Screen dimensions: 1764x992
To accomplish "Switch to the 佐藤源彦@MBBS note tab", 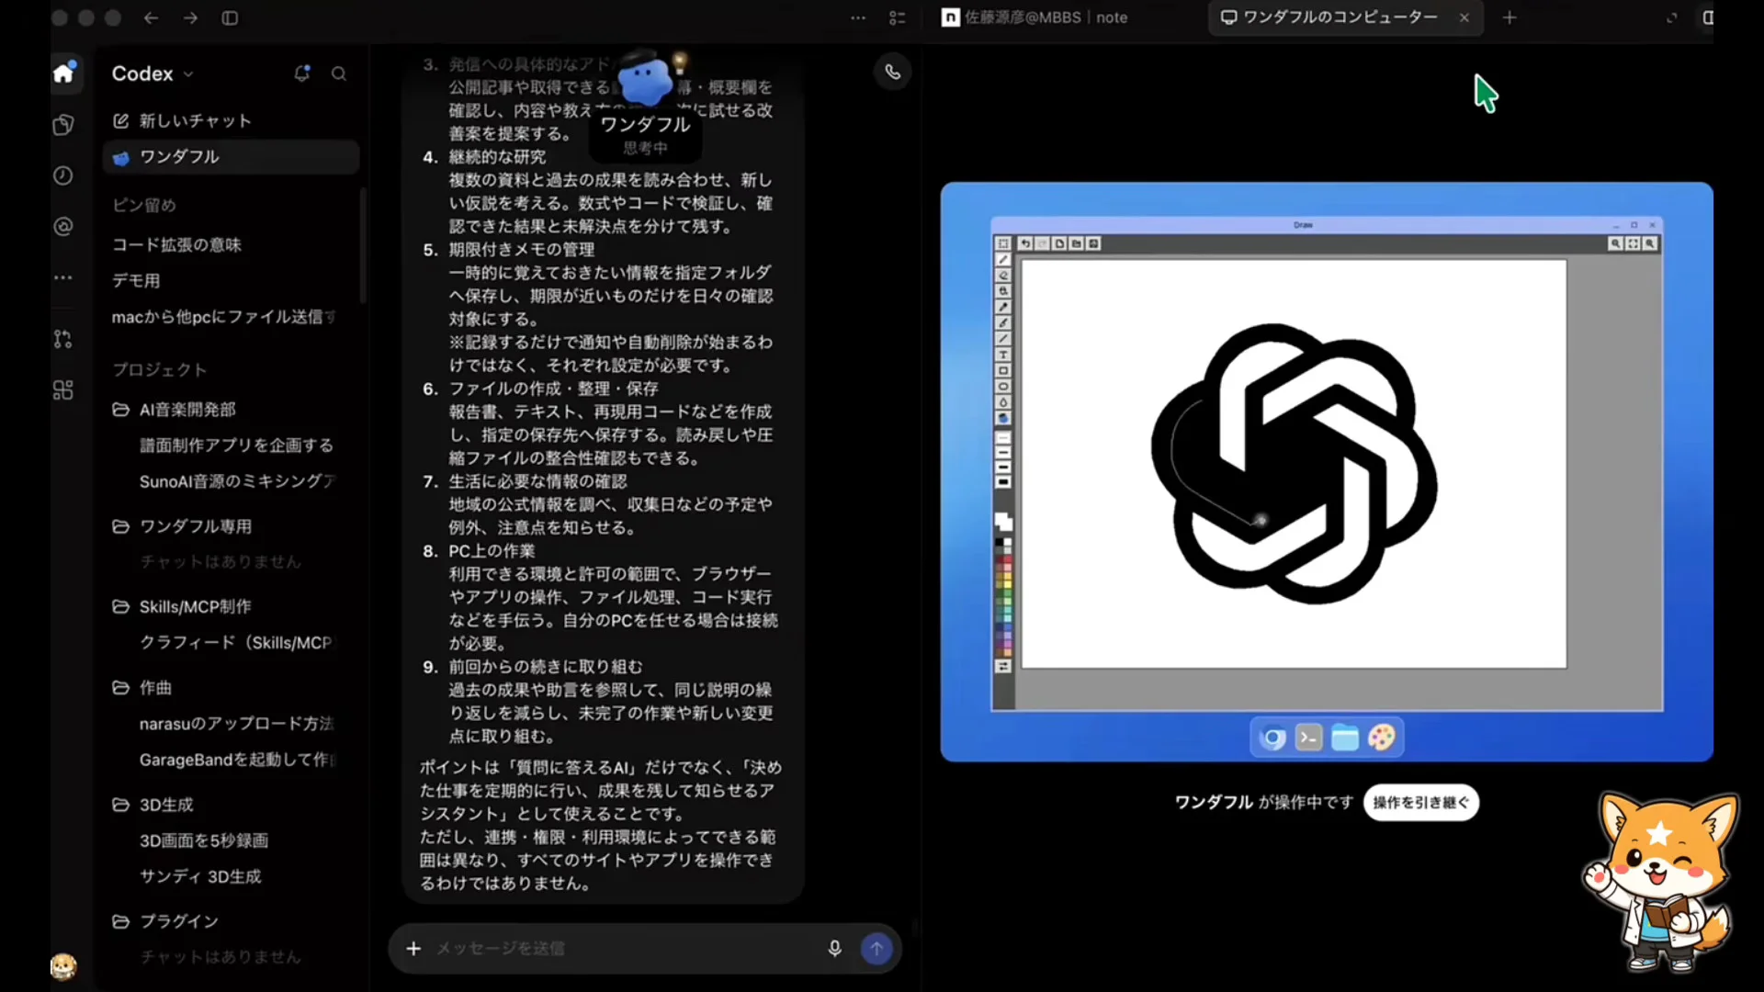I will pyautogui.click(x=1035, y=17).
